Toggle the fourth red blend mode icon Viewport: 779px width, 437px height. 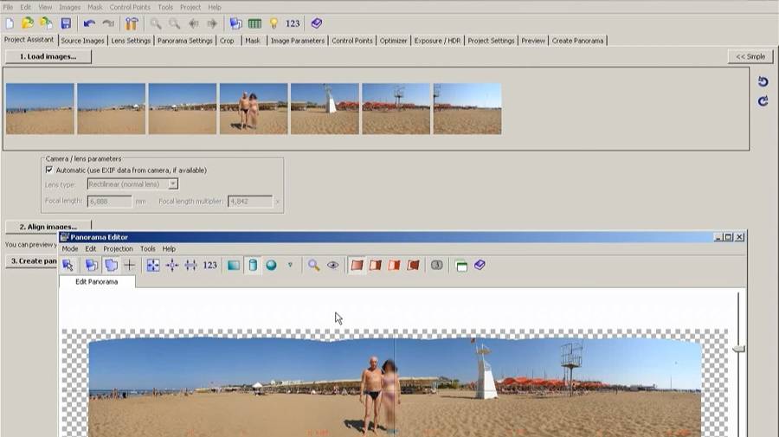414,265
